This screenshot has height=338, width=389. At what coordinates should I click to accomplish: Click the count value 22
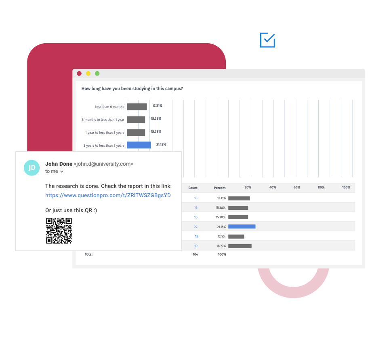[x=196, y=227]
